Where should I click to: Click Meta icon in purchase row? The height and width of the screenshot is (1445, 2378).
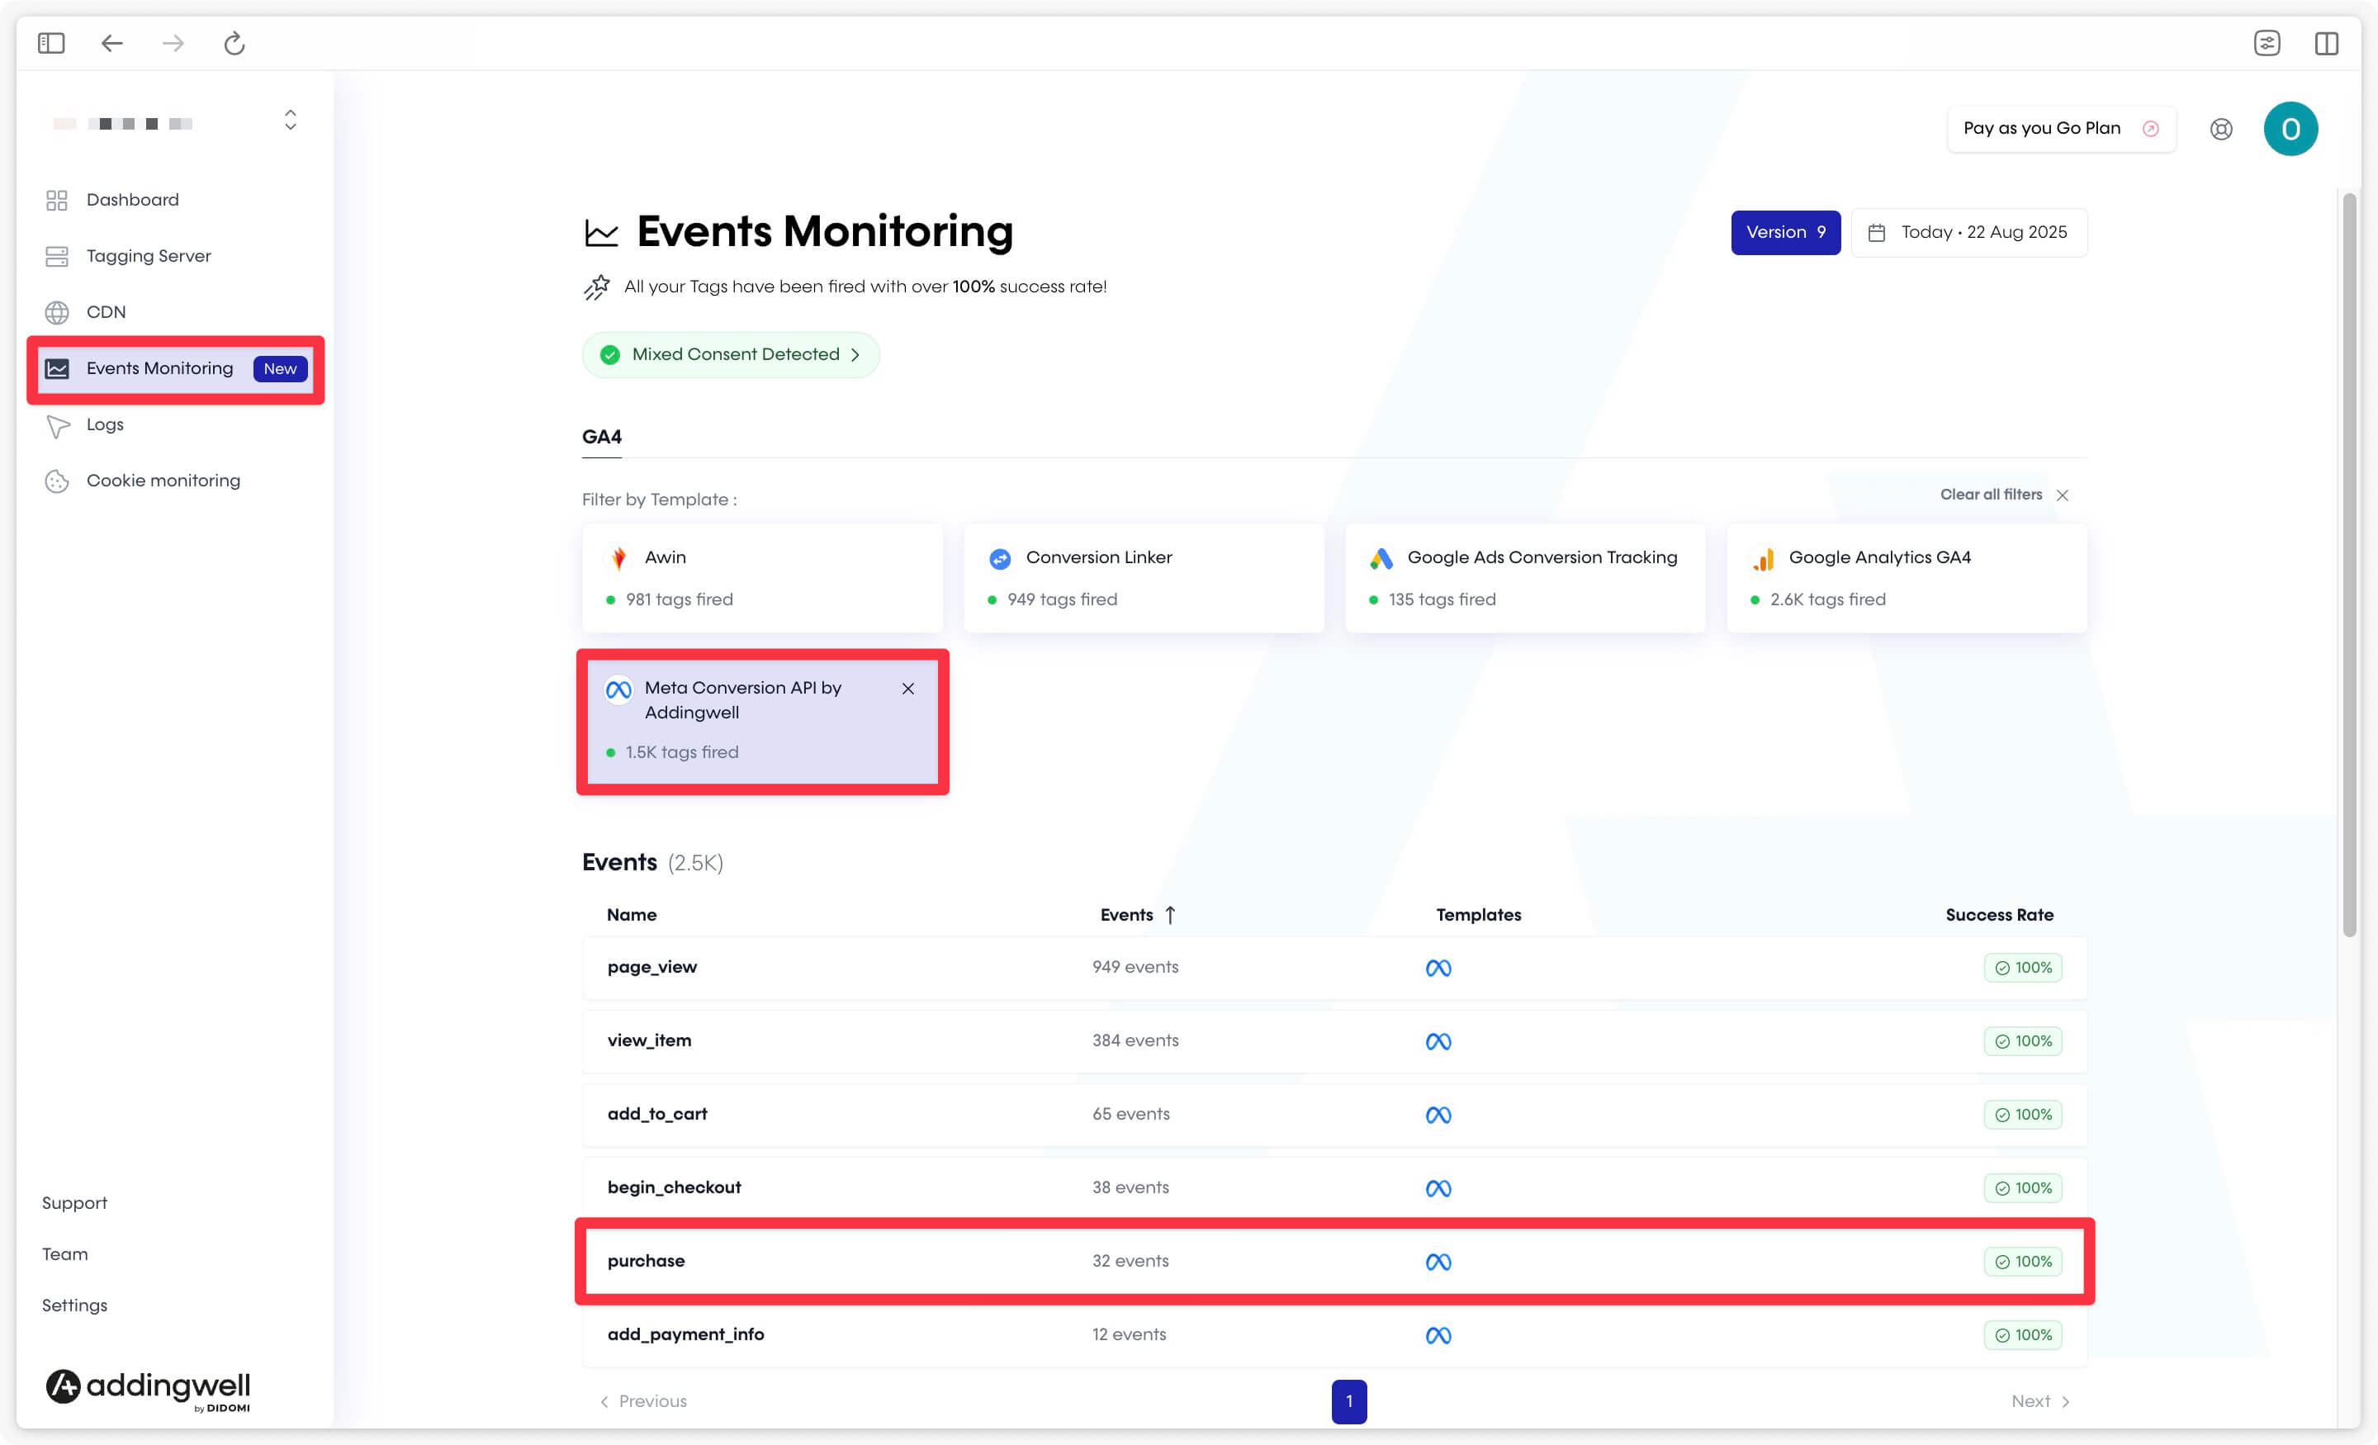pyautogui.click(x=1438, y=1262)
